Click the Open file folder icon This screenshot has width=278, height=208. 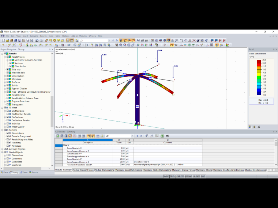[7, 41]
